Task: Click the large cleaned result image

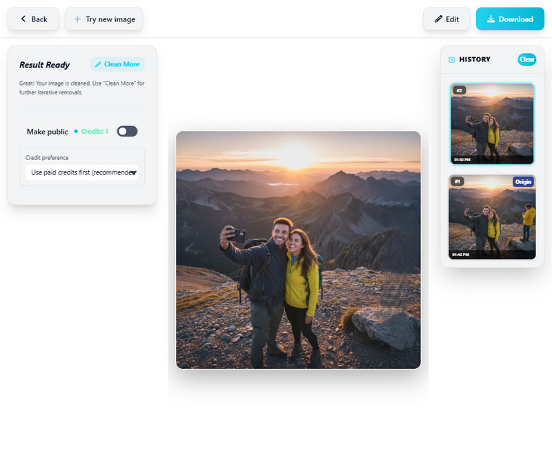Action: [x=298, y=250]
